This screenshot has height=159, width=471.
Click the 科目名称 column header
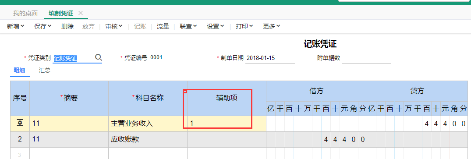pyautogui.click(x=148, y=98)
